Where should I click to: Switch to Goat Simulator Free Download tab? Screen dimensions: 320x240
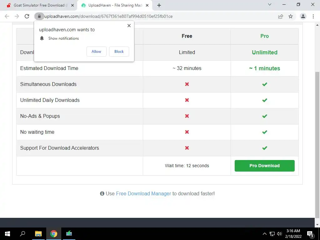40,5
